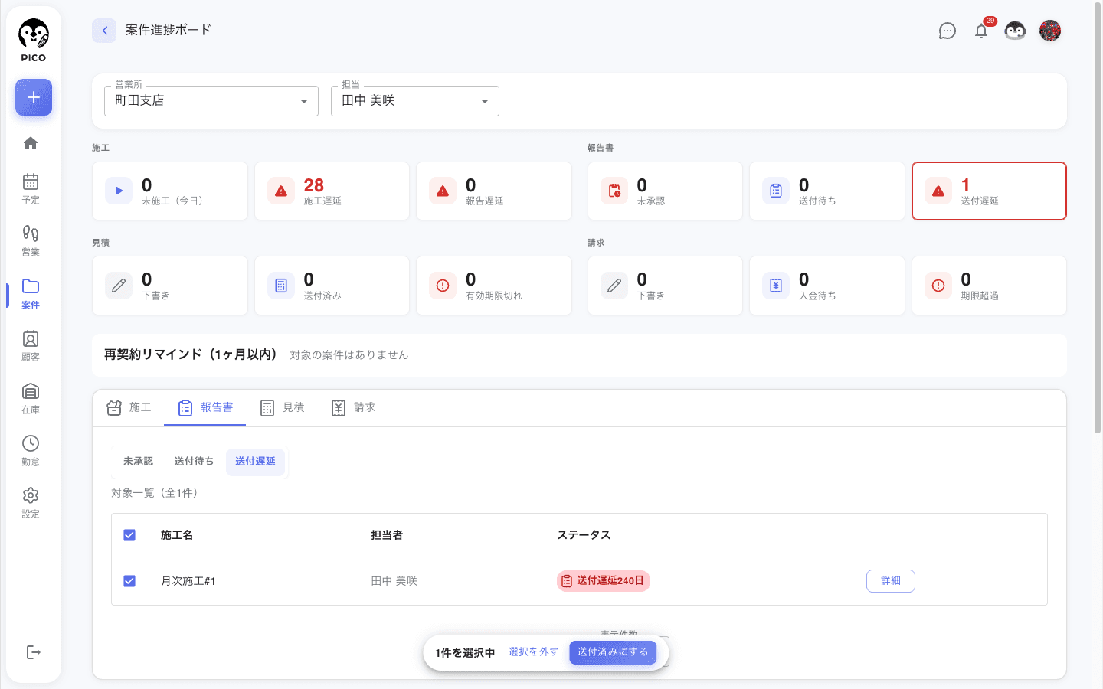Switch to the 見積 tab
Screen dimensions: 1103x689
(x=282, y=408)
